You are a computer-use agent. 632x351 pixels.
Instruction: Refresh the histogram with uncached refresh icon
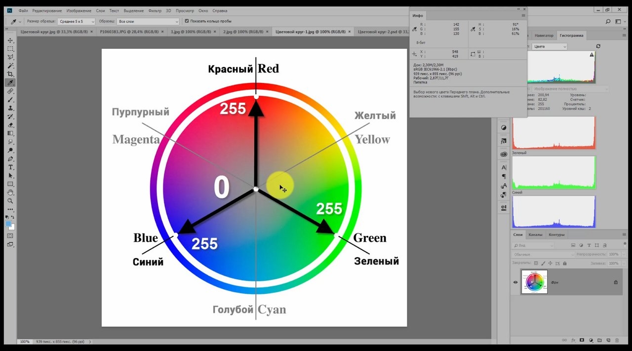pyautogui.click(x=598, y=46)
